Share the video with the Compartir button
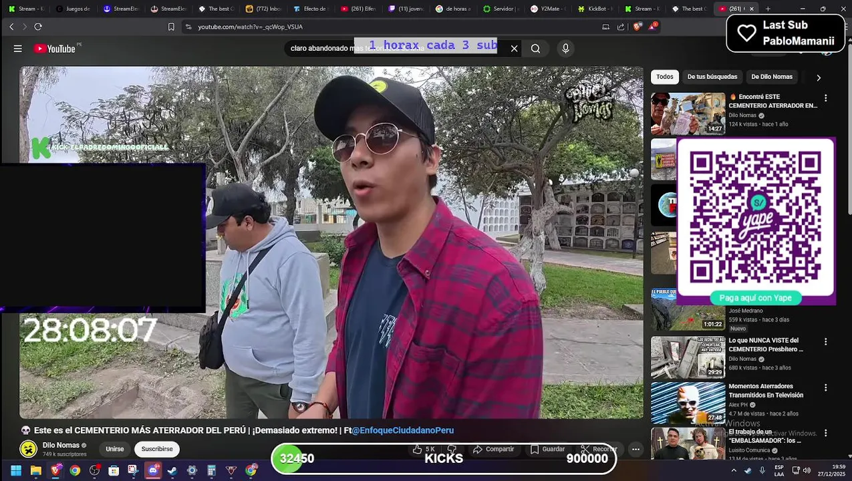Viewport: 852px width, 481px height. pyautogui.click(x=493, y=449)
